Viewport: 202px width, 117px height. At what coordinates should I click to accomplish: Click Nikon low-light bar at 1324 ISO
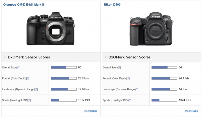click(164, 100)
